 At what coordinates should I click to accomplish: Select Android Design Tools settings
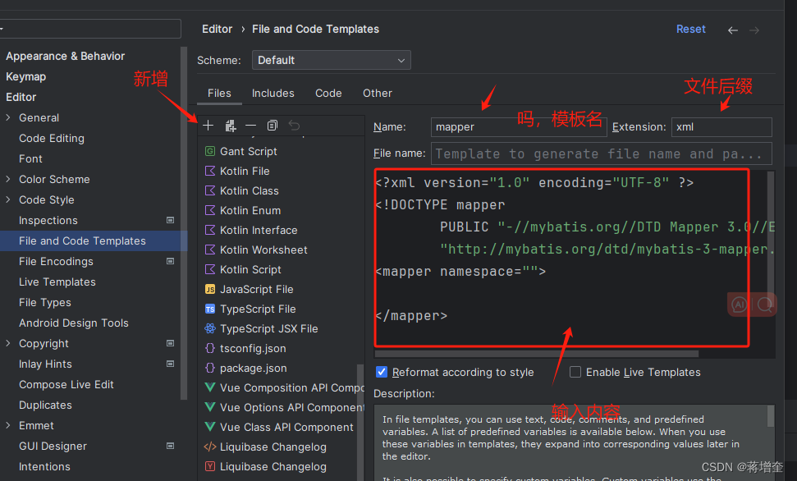click(x=74, y=323)
